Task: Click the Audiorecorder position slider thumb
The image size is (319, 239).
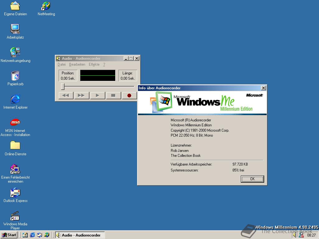Action: point(63,87)
